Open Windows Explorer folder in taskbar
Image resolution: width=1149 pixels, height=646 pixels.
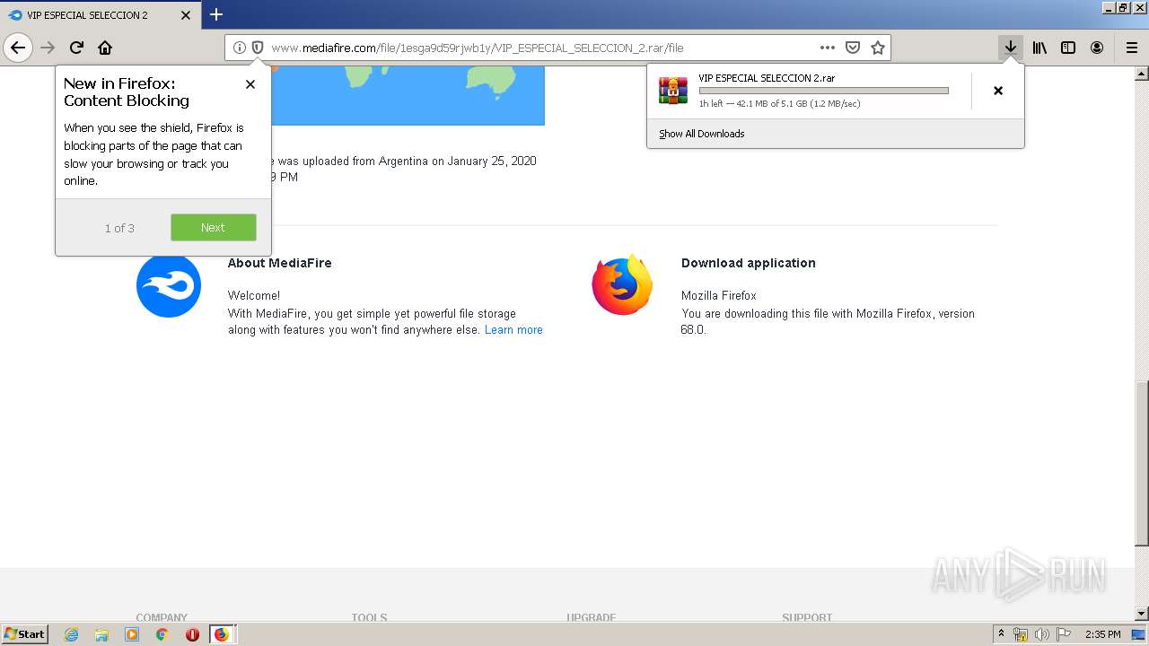[101, 634]
